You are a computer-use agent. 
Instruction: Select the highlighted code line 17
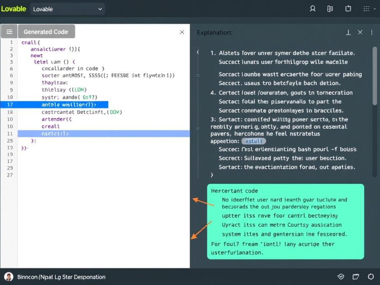tap(63, 104)
